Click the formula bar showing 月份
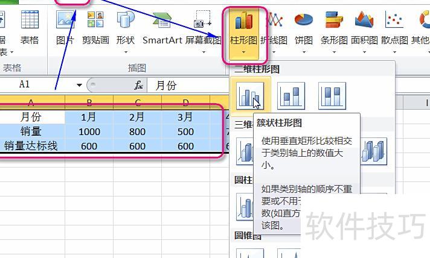The height and width of the screenshot is (258, 430). click(188, 86)
